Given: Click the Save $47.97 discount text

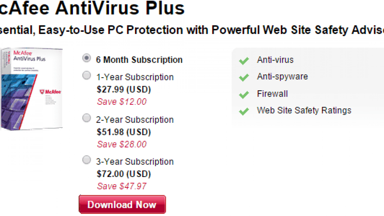Looking at the screenshot, I should pyautogui.click(x=122, y=186).
